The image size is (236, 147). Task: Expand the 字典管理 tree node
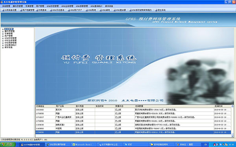(x=3, y=34)
